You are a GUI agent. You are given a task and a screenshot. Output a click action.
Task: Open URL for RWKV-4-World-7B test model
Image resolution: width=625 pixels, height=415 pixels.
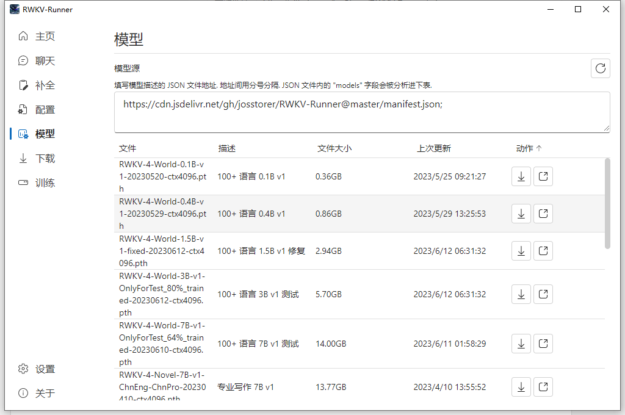(543, 344)
